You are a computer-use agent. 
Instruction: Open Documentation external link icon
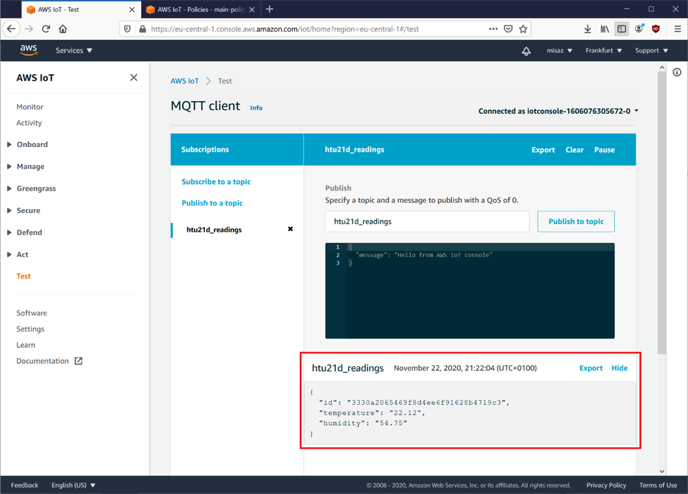click(x=79, y=361)
